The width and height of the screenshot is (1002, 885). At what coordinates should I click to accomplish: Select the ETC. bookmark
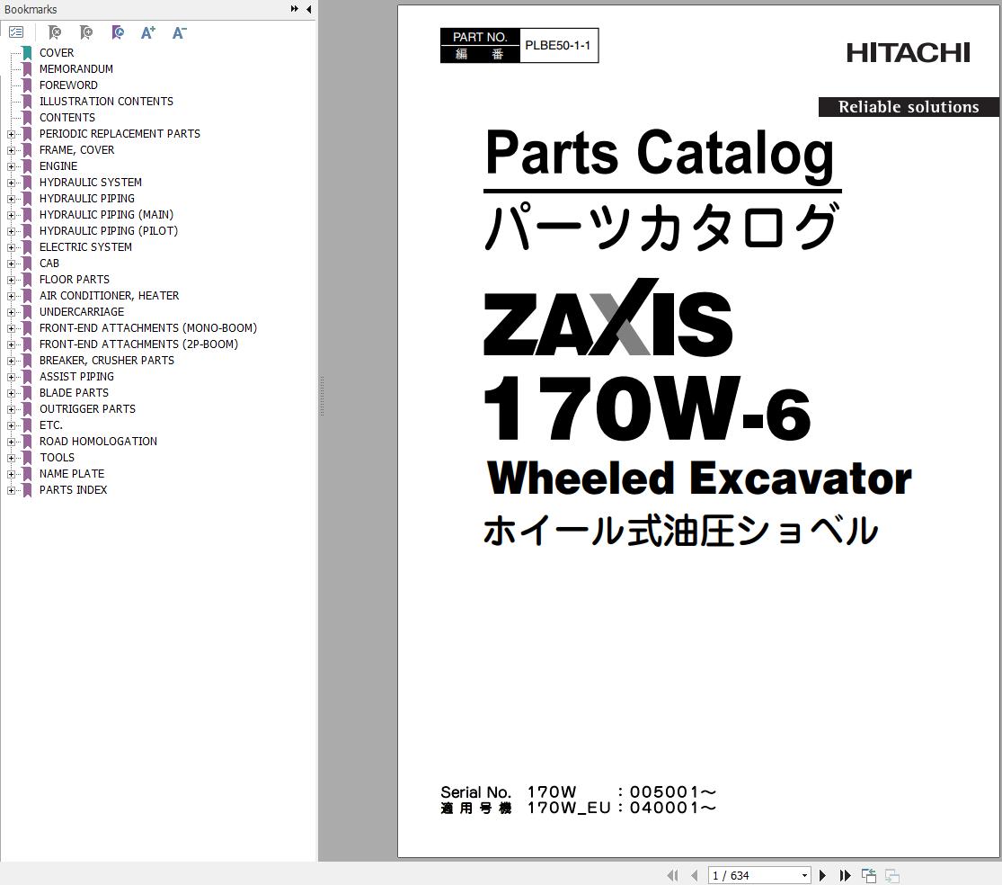50,425
